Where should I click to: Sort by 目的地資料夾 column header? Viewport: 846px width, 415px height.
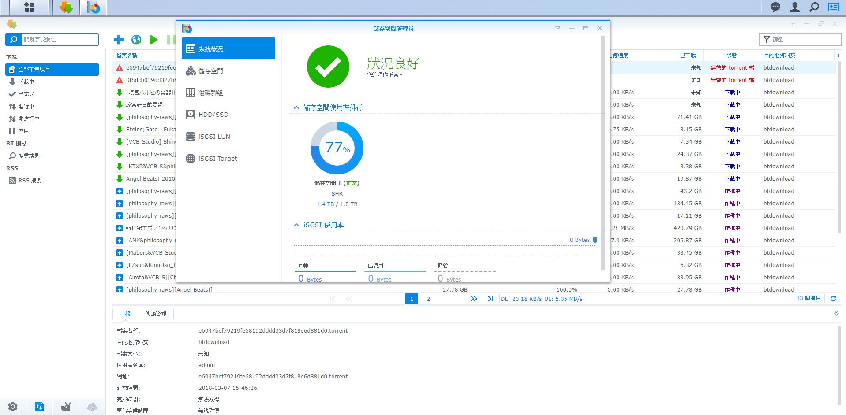coord(780,56)
